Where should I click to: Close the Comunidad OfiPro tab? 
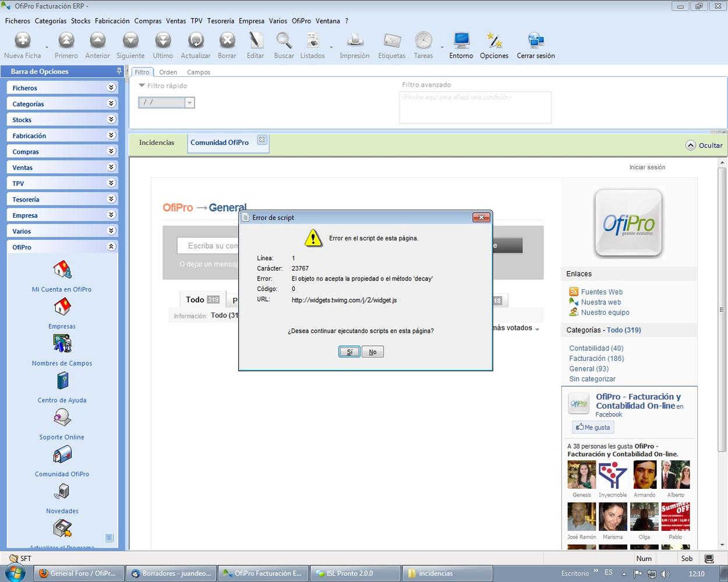(262, 140)
